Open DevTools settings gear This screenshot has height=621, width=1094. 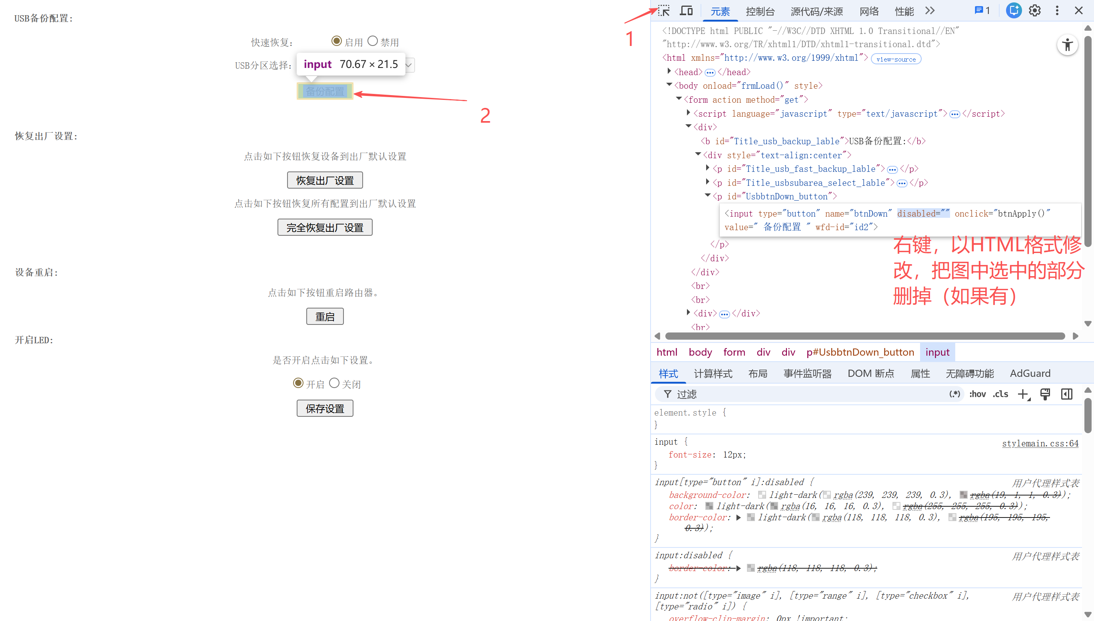(x=1035, y=11)
